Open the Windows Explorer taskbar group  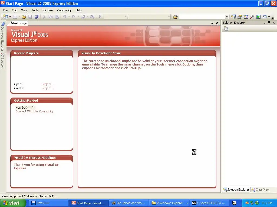[x=169, y=203]
